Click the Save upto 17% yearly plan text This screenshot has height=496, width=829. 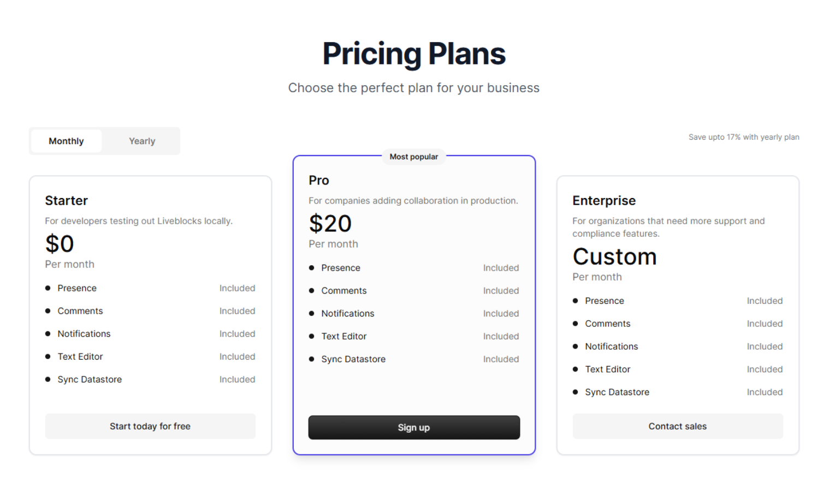tap(744, 137)
